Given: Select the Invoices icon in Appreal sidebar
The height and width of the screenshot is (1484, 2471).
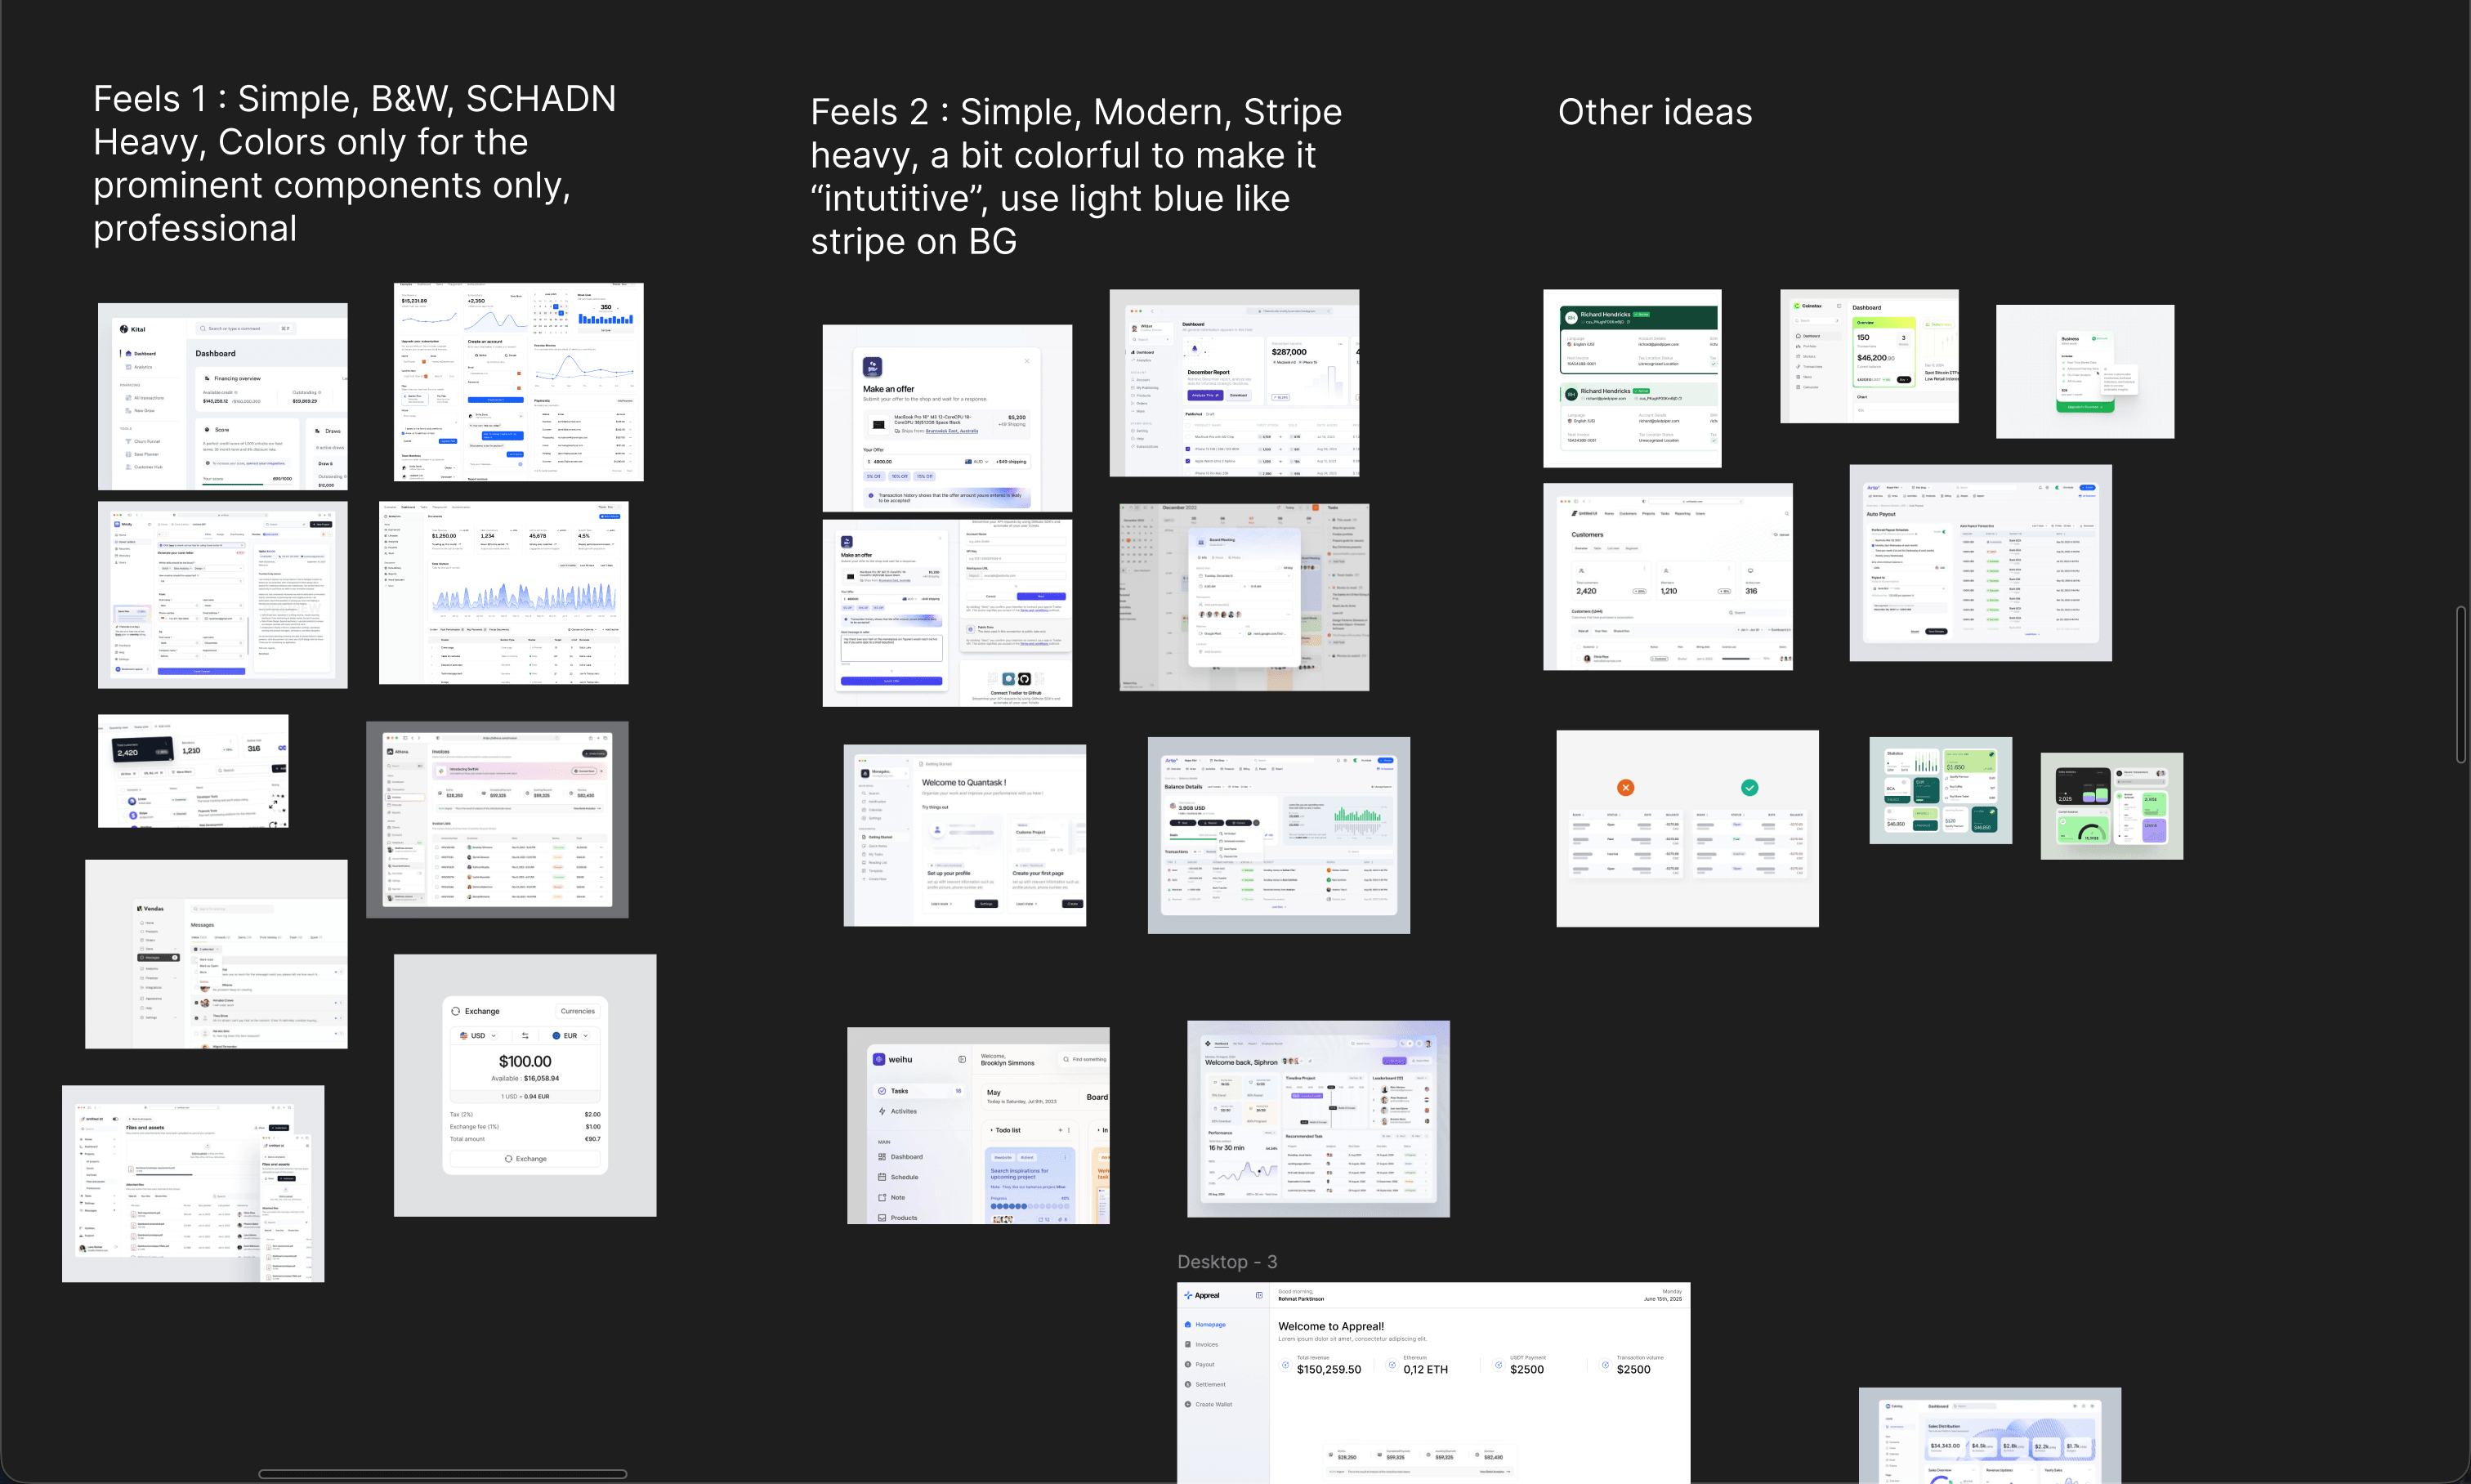Looking at the screenshot, I should click(x=1188, y=1344).
